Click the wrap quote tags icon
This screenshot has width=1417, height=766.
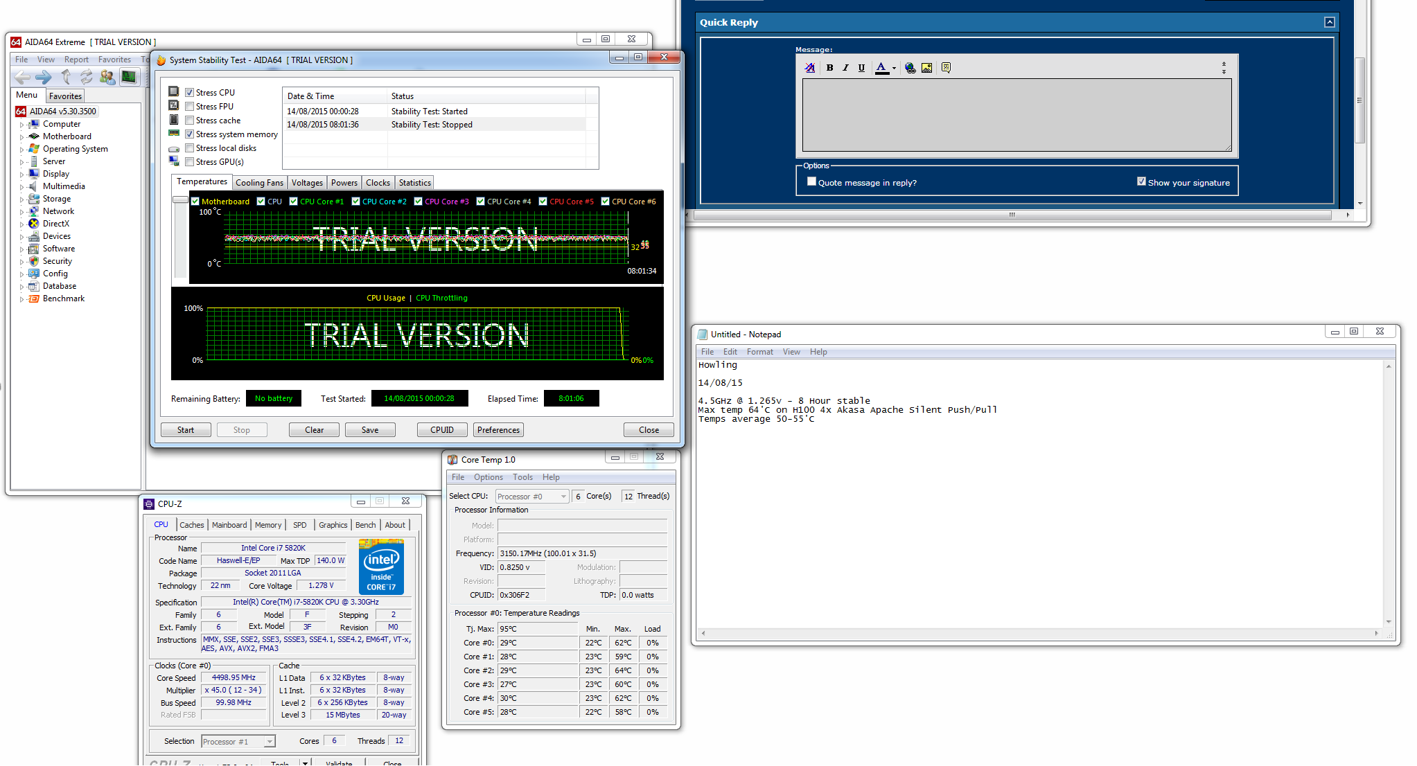click(x=946, y=68)
